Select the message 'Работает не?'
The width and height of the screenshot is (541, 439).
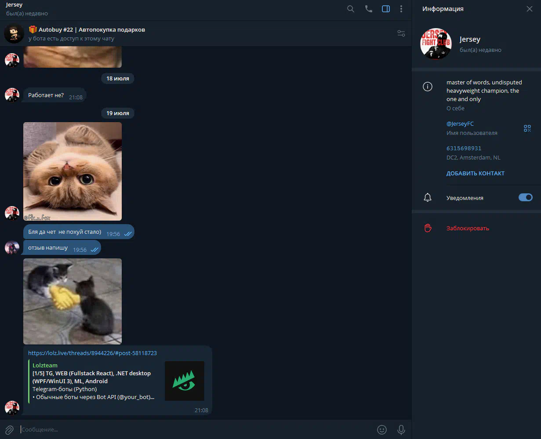tap(54, 95)
